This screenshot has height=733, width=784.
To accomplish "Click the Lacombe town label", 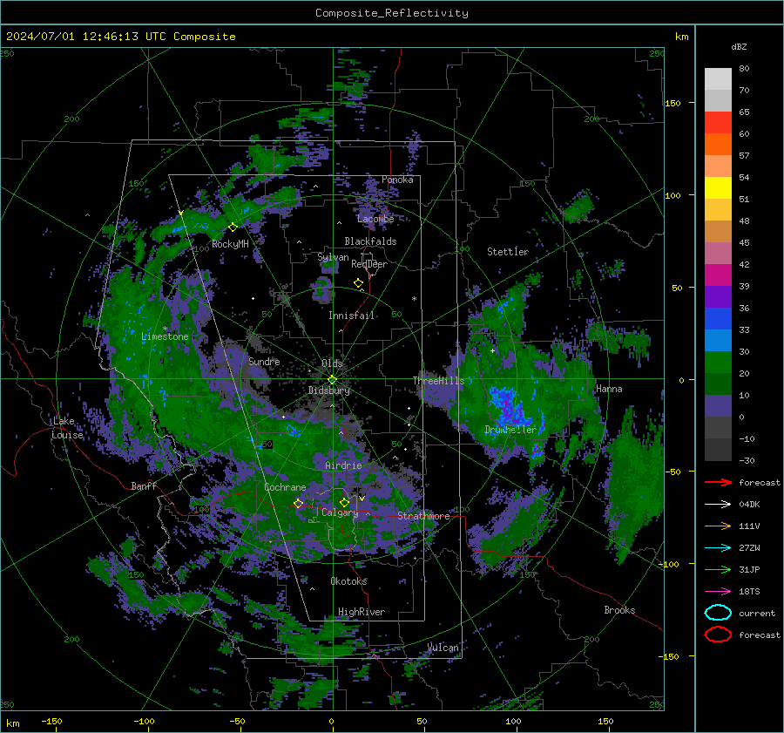I will pos(375,219).
